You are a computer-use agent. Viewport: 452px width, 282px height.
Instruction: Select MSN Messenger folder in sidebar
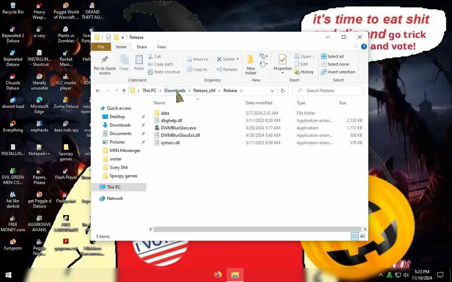click(125, 151)
